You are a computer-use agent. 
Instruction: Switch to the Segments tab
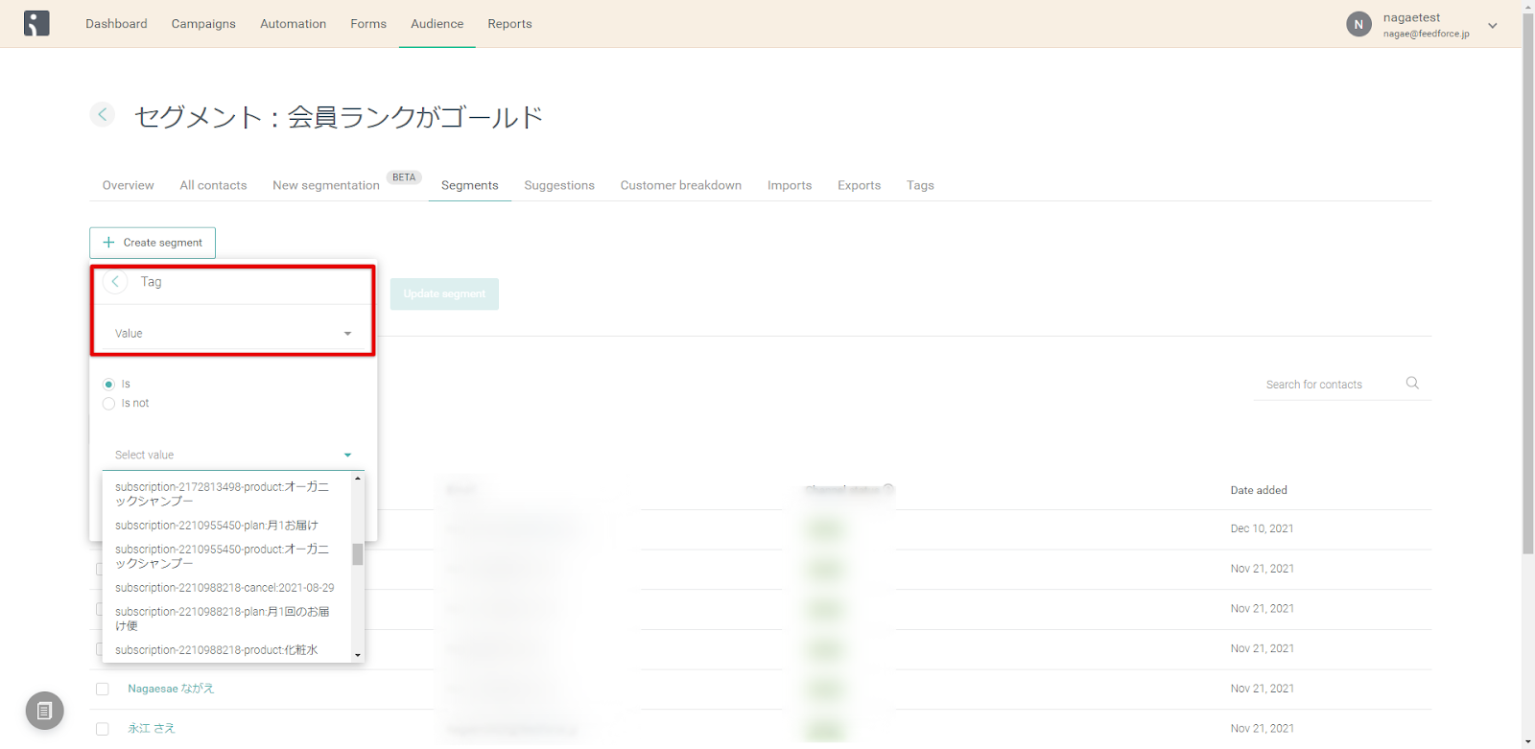pyautogui.click(x=469, y=185)
